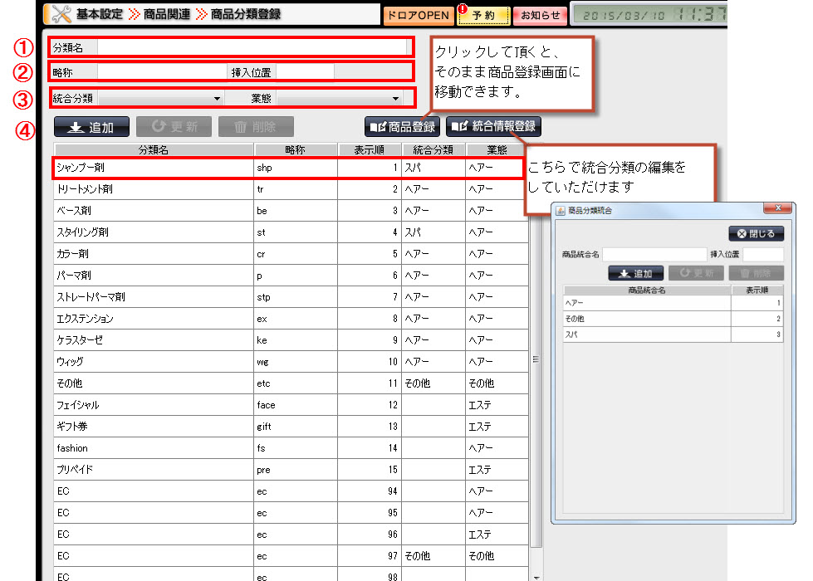Screen dimensions: 813x581
Task: Click the wrench settings icon in header
Action: tap(60, 13)
